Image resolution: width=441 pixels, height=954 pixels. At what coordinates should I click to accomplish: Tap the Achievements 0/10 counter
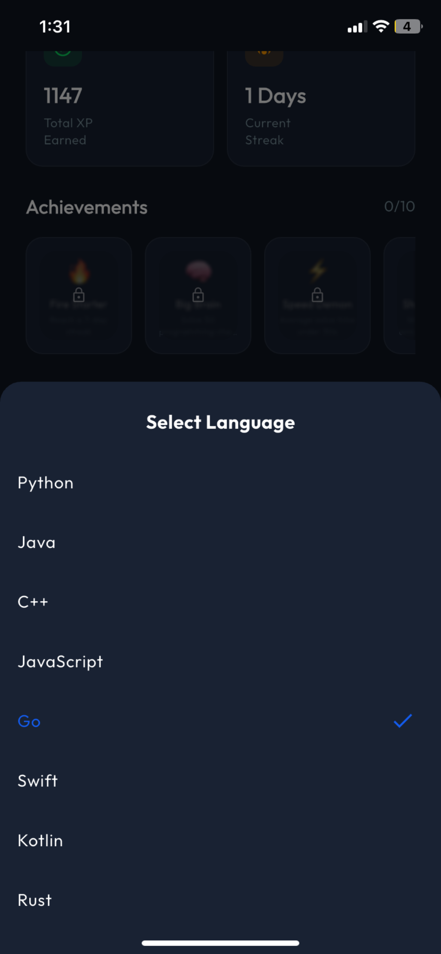(399, 207)
